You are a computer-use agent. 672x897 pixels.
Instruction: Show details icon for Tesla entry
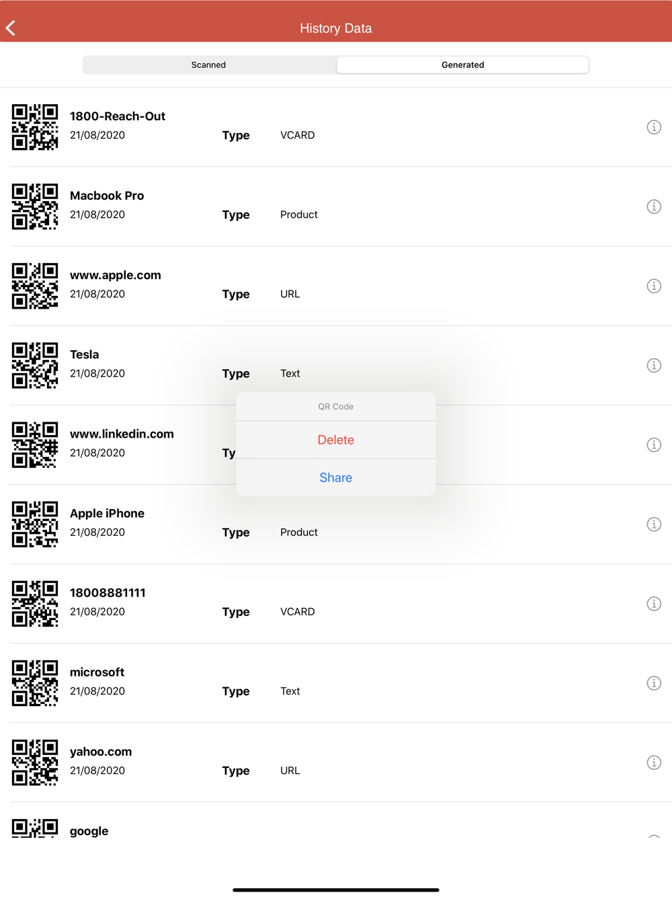pos(654,365)
